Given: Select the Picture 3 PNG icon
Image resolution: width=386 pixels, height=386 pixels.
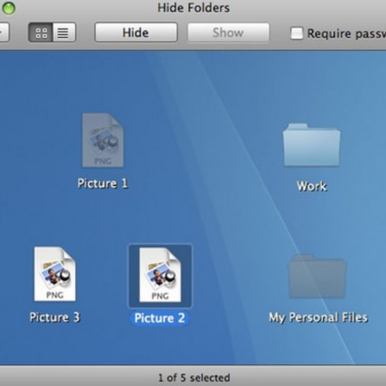Looking at the screenshot, I should [55, 275].
